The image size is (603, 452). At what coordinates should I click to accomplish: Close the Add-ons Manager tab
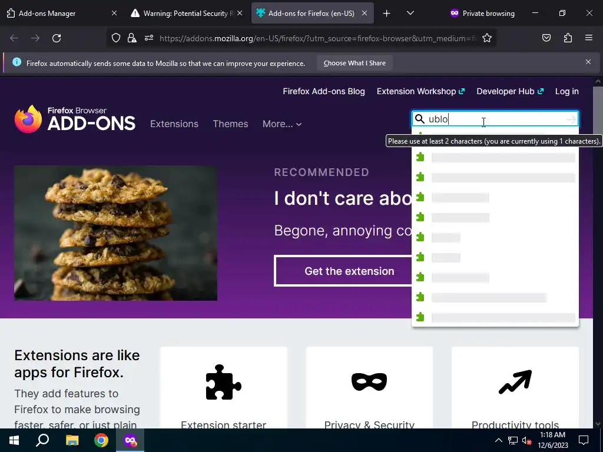coord(114,13)
